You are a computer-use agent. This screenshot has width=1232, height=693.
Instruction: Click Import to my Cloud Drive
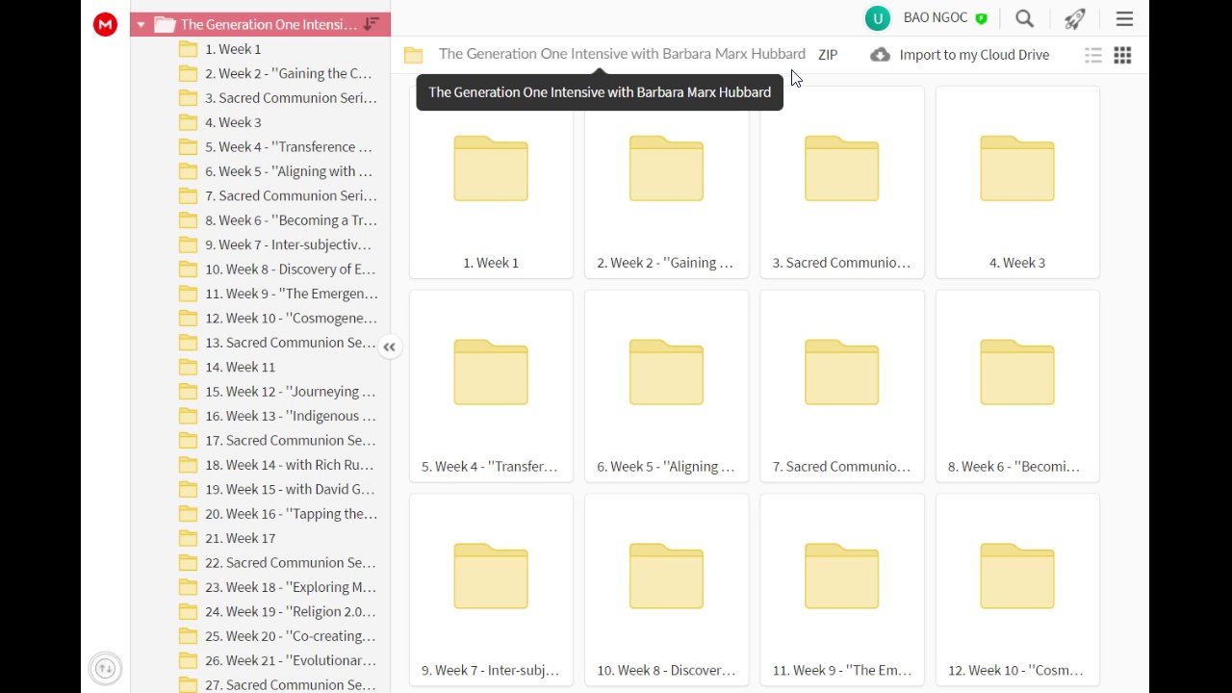(960, 55)
